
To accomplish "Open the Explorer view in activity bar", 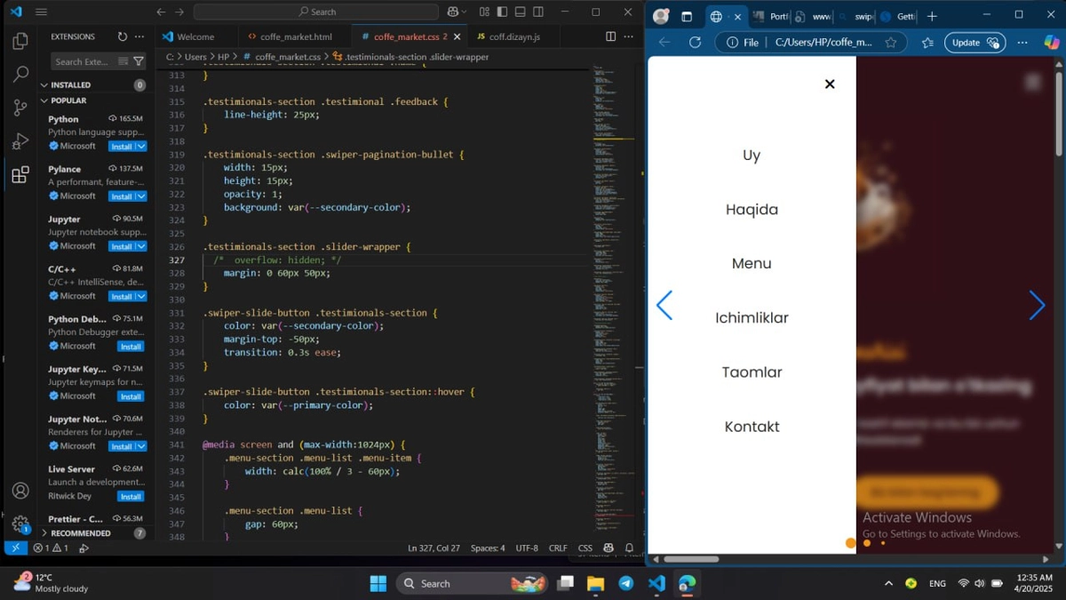I will point(20,42).
